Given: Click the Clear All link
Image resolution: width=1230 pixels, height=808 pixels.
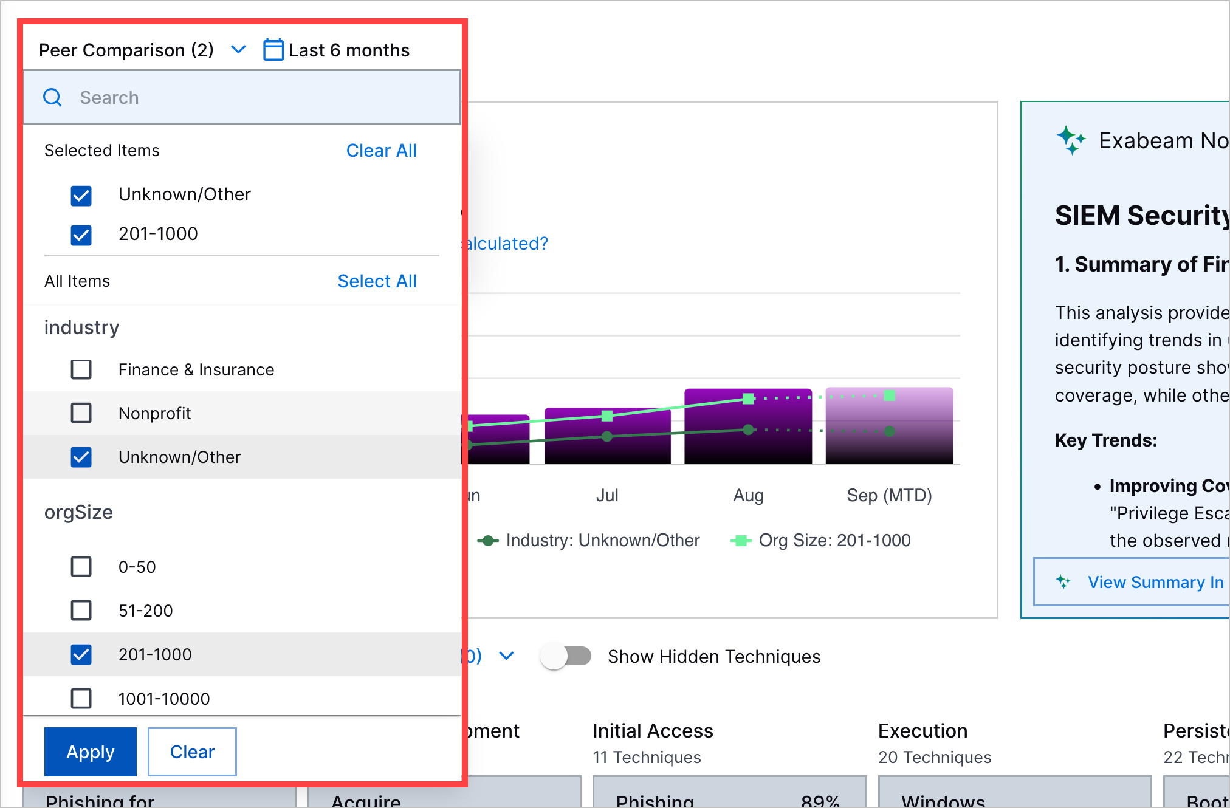Looking at the screenshot, I should pos(382,151).
